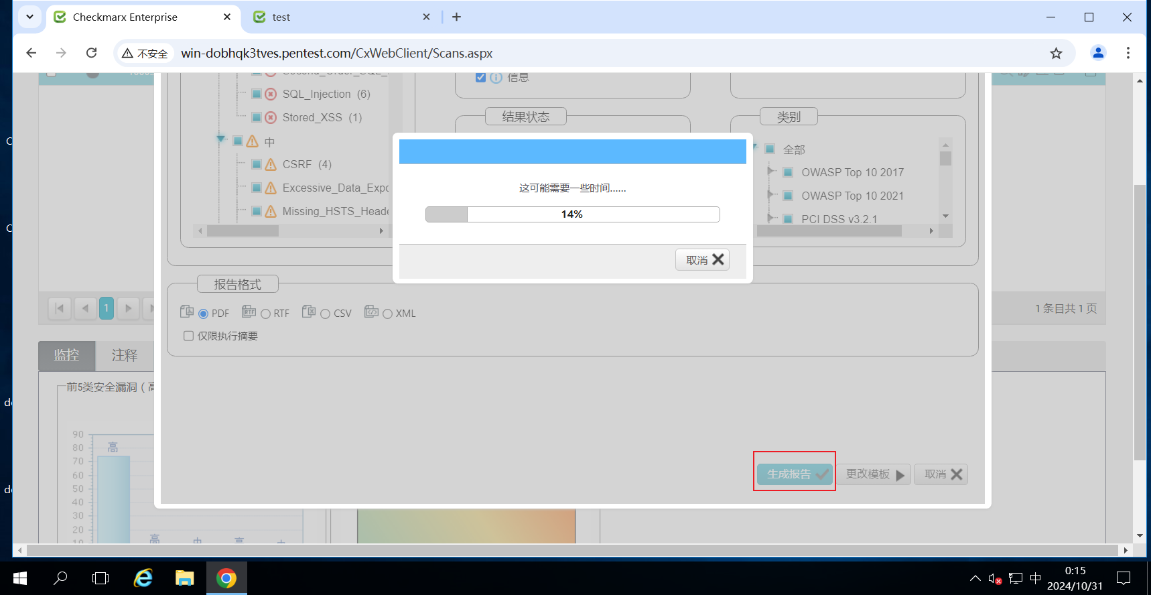Toggle PCI DSS v3.2.1 checkbox
The width and height of the screenshot is (1151, 595).
[x=789, y=219]
